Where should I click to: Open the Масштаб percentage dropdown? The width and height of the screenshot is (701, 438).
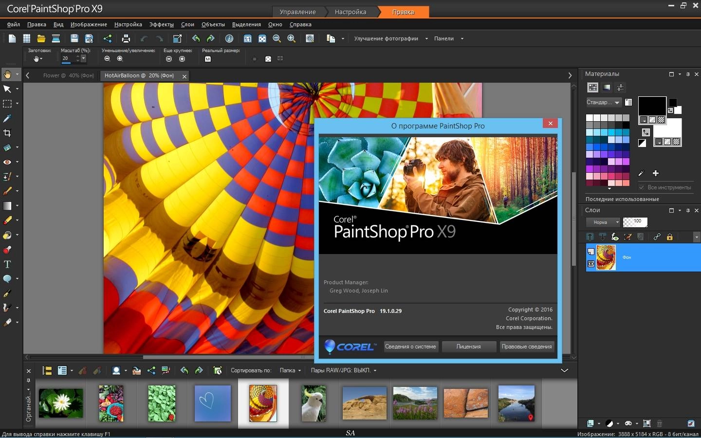[x=83, y=58]
